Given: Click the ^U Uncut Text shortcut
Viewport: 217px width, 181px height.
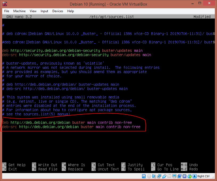Looking at the screenshot, I should [105, 169].
